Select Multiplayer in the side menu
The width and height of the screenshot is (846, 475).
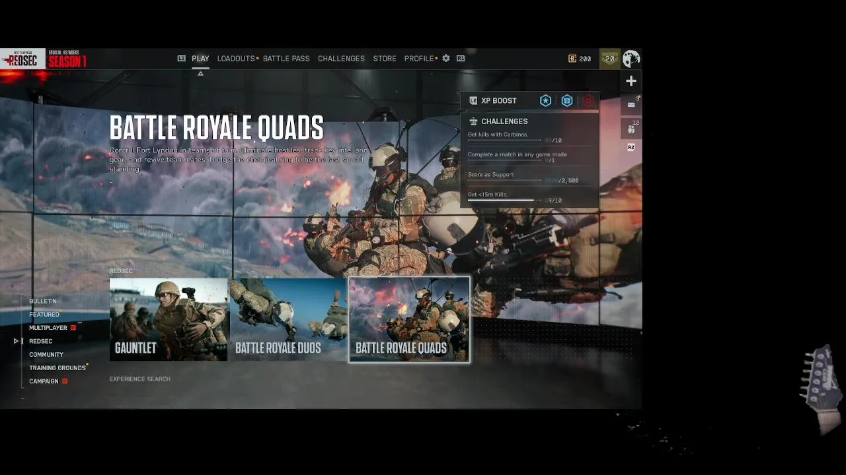48,328
